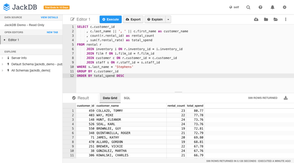Switch to the Data Grid tab
The image size is (294, 163).
click(x=110, y=98)
